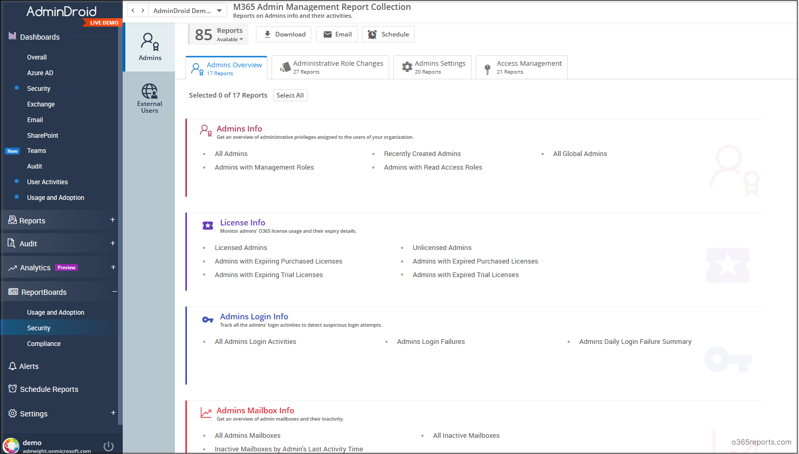Click the Admins Mailbox Info chart icon
The width and height of the screenshot is (799, 454).
[x=206, y=413]
